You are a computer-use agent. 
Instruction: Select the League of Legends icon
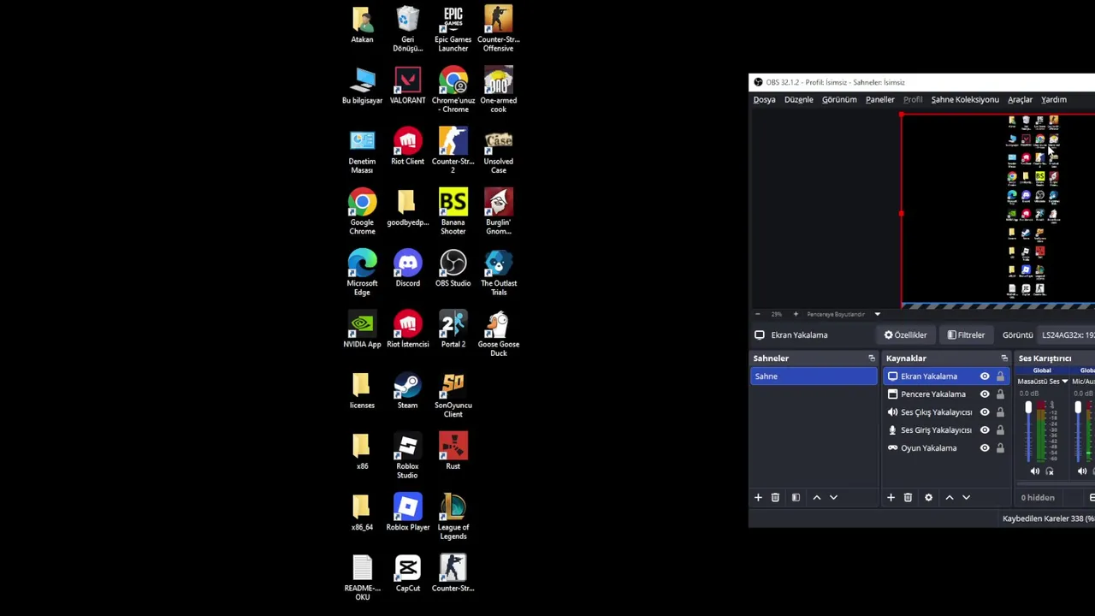(453, 517)
